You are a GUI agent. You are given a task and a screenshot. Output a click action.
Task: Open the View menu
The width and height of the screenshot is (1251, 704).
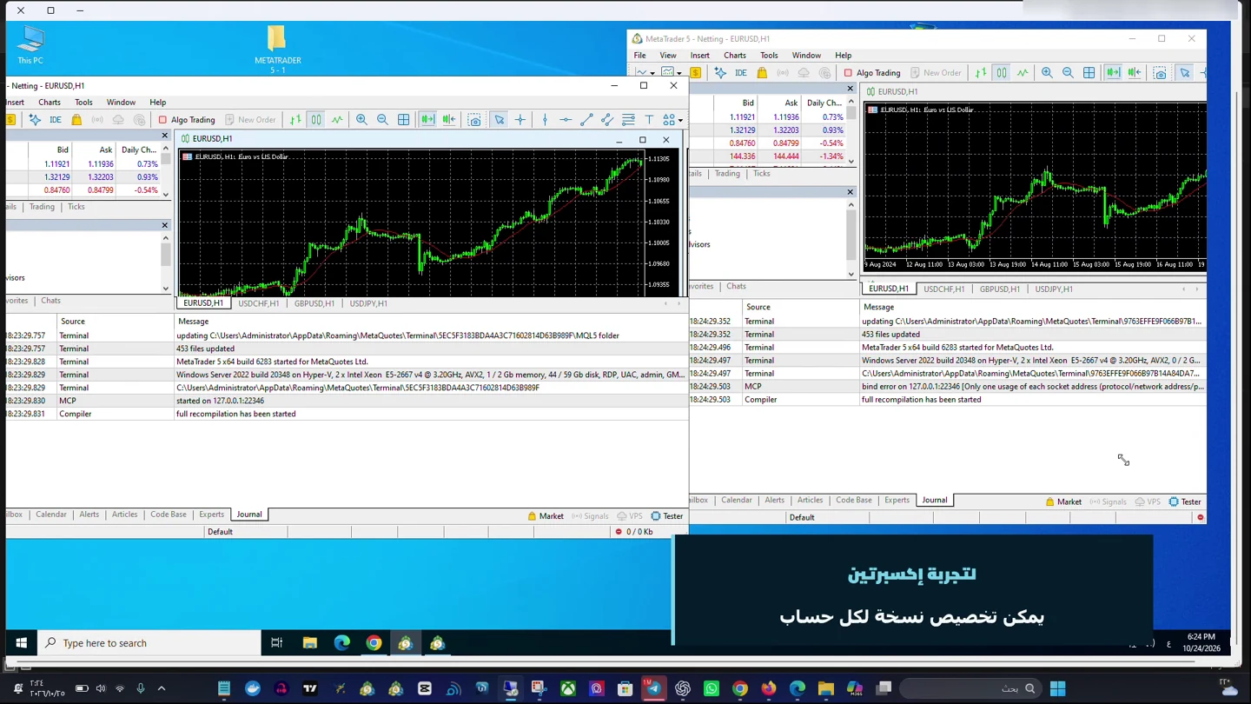pyautogui.click(x=667, y=55)
